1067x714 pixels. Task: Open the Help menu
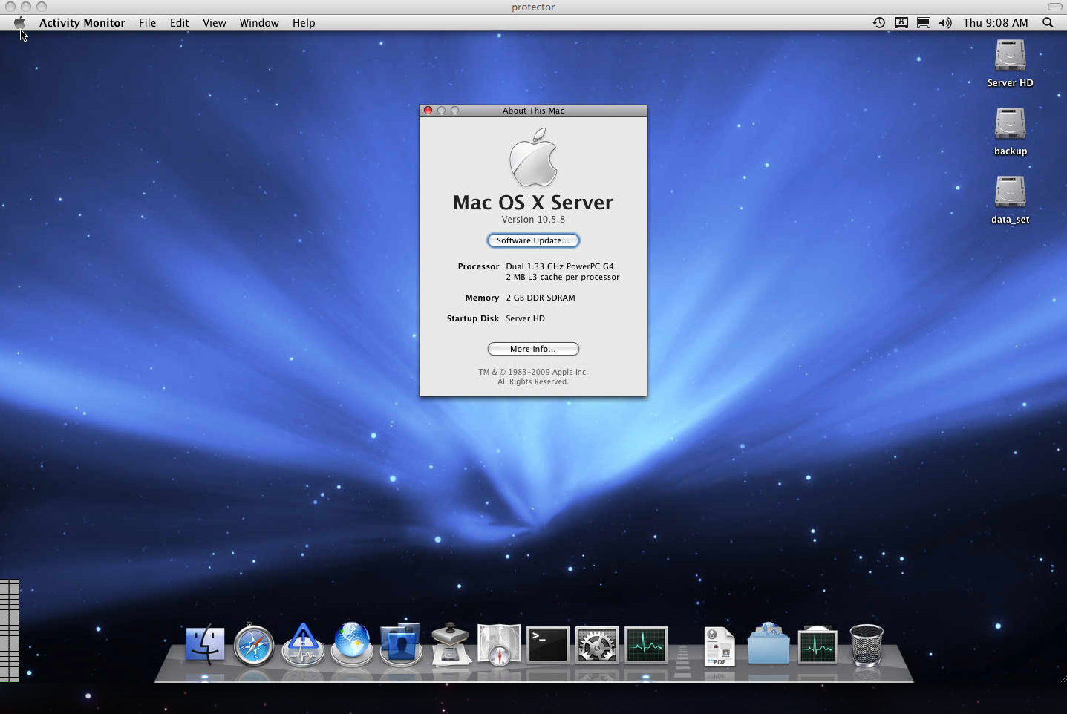(304, 22)
